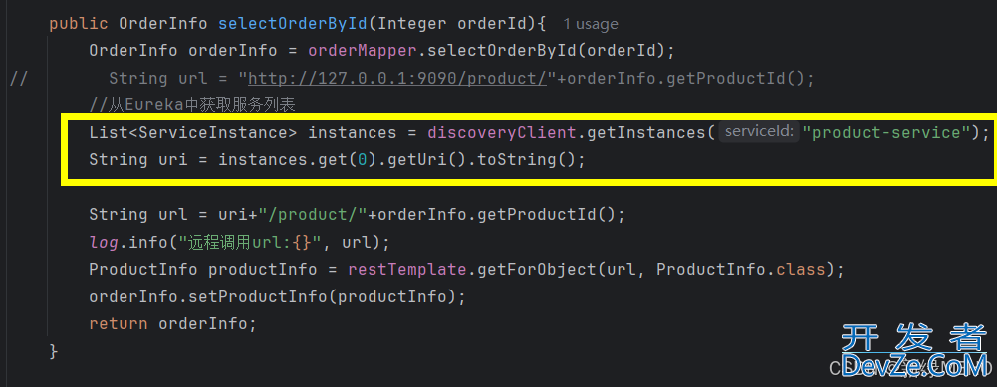997x387 pixels.
Task: Click the setProductInfo method call
Action: point(263,296)
